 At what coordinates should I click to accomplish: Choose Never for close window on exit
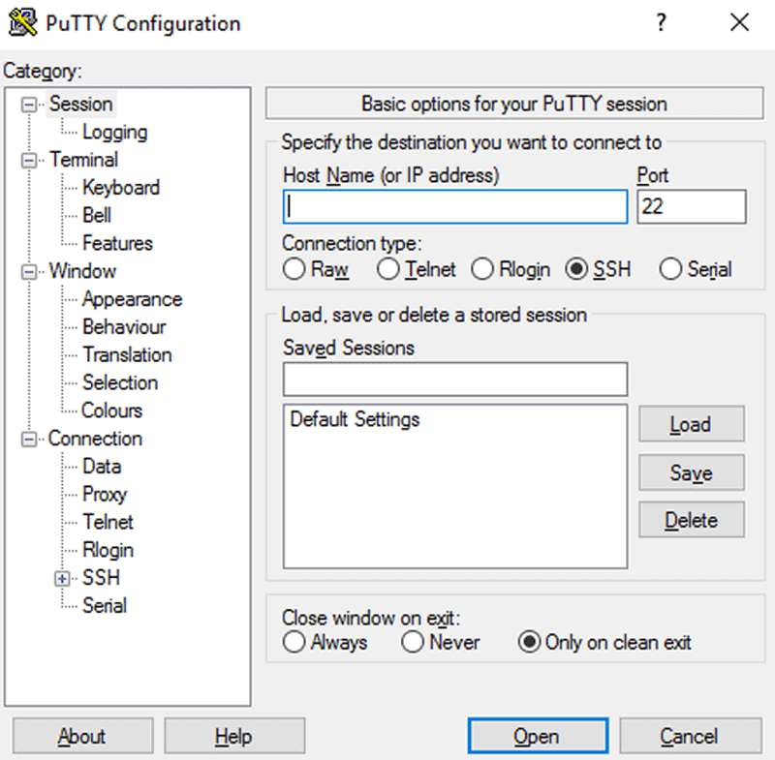(x=413, y=642)
